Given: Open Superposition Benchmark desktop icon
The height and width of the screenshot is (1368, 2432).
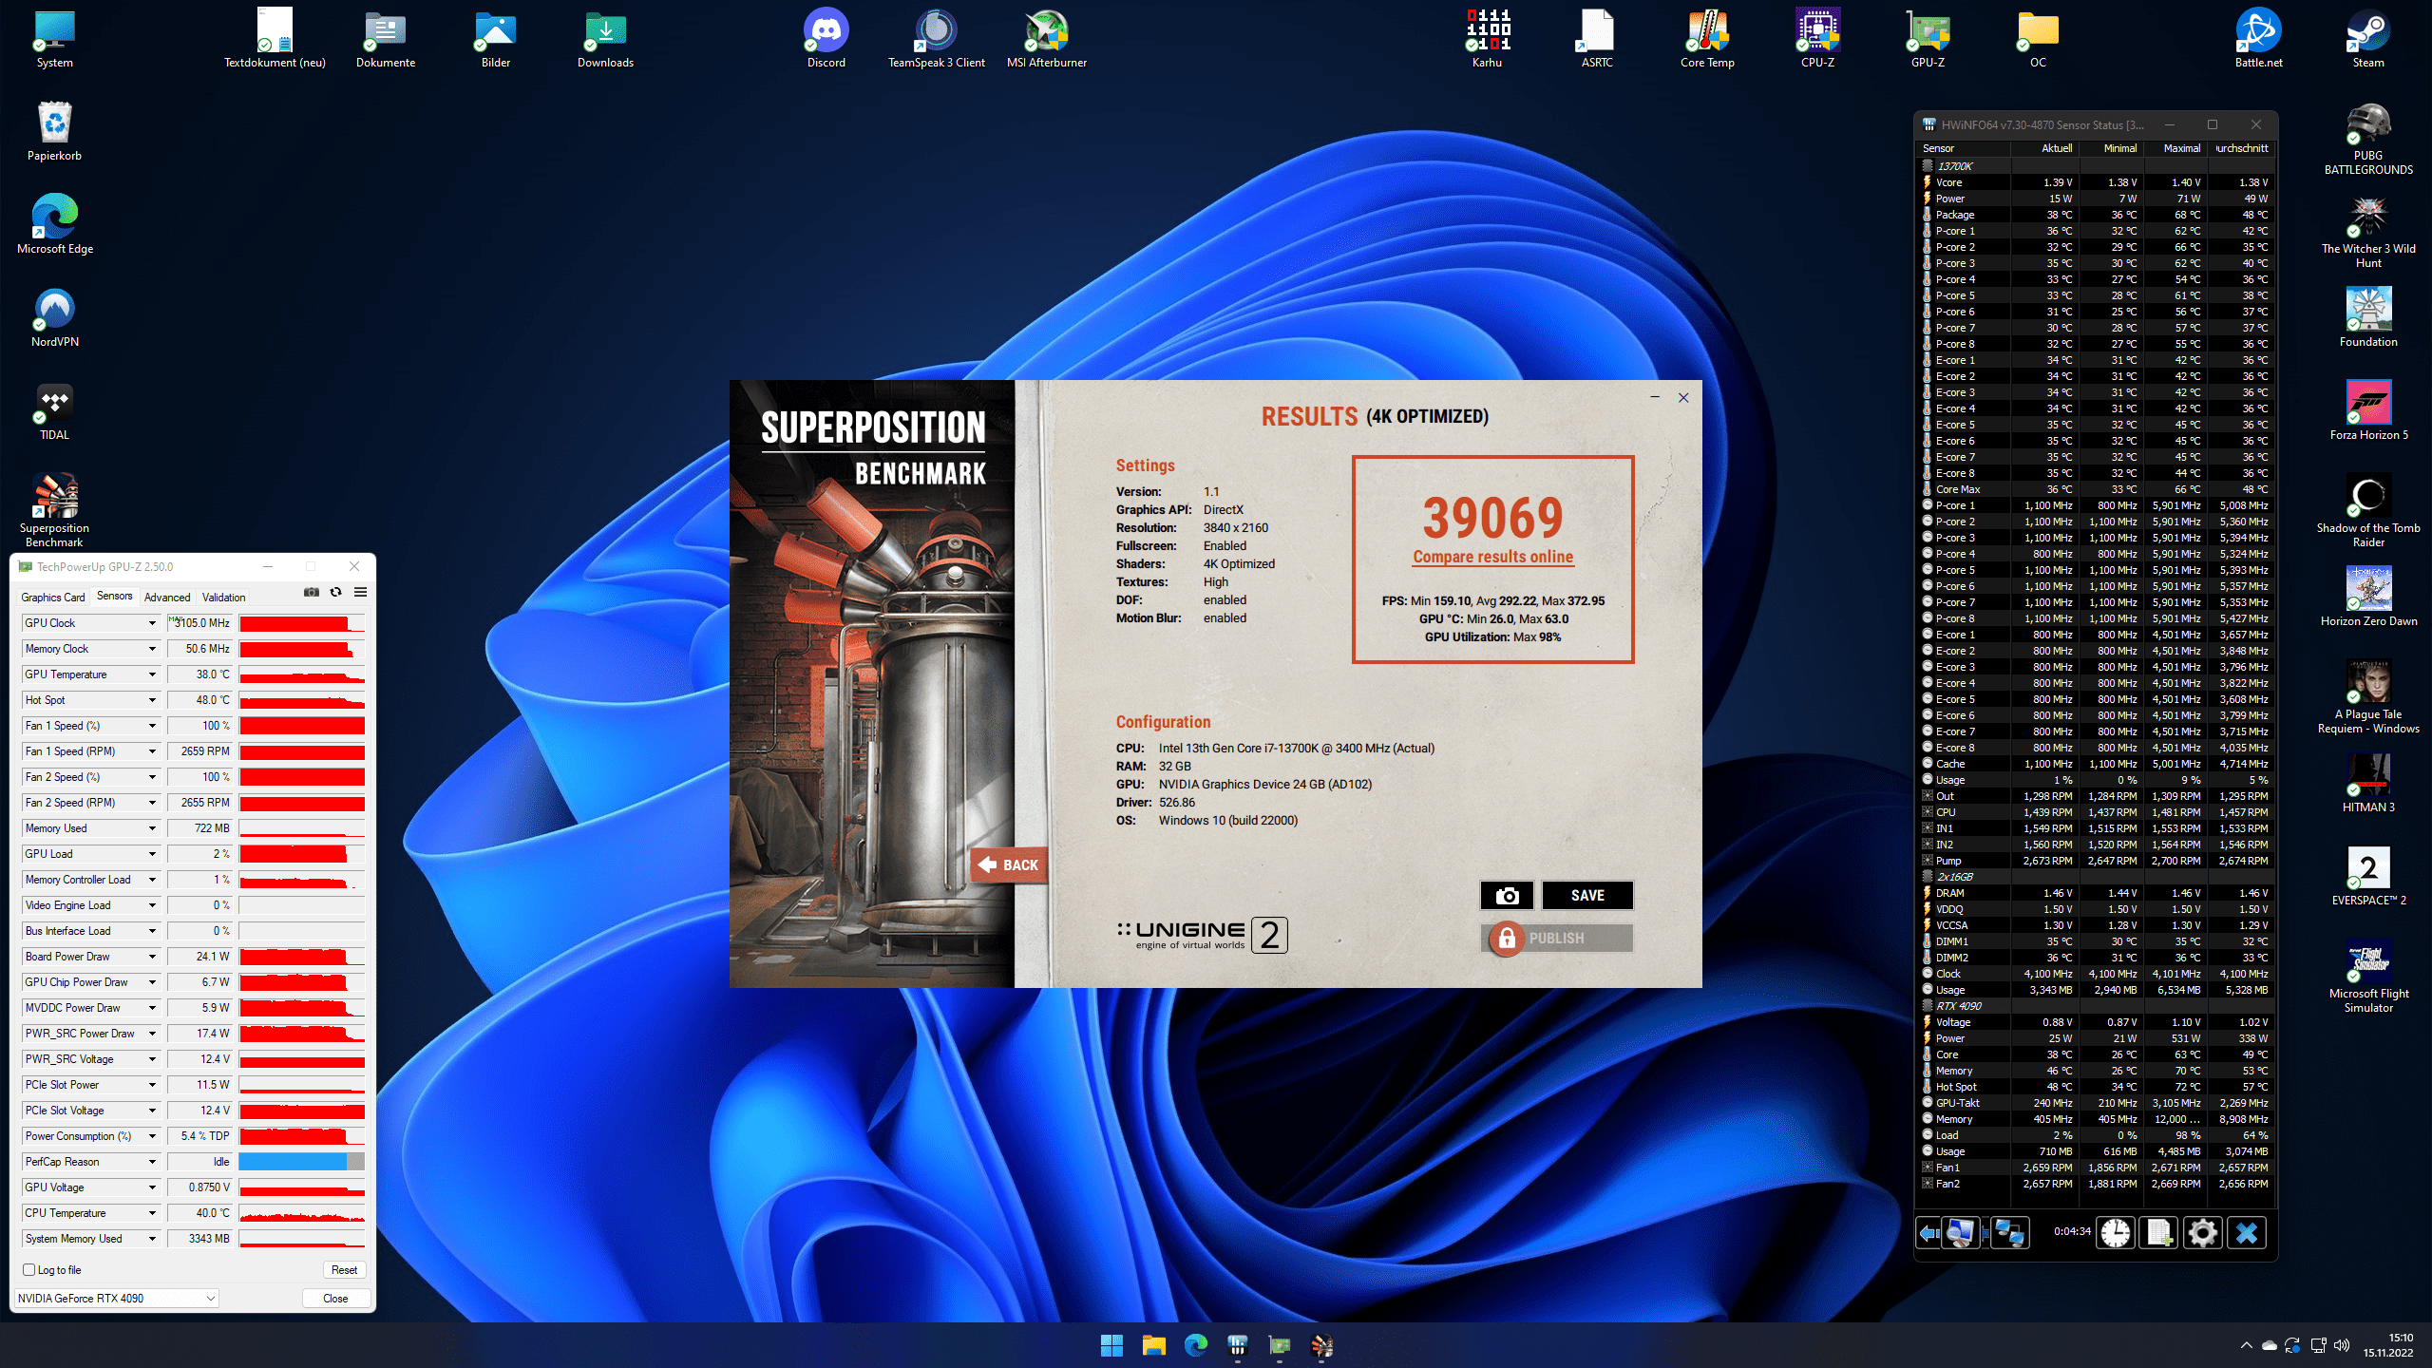Looking at the screenshot, I should pyautogui.click(x=54, y=510).
